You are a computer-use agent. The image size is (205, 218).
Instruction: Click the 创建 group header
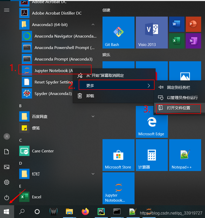[106, 10]
